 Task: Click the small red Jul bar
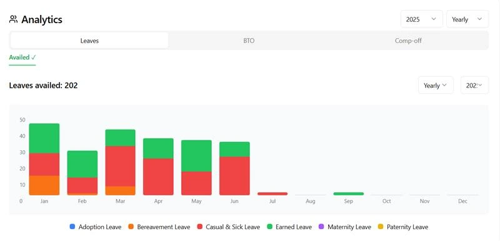point(272,194)
